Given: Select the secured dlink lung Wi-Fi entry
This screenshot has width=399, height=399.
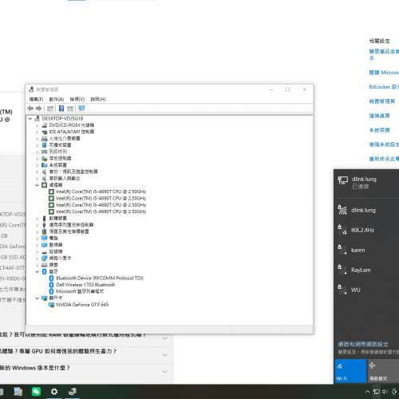Looking at the screenshot, I should click(x=366, y=210).
